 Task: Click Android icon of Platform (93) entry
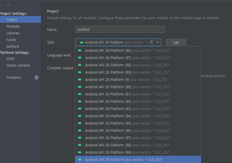[80, 108]
